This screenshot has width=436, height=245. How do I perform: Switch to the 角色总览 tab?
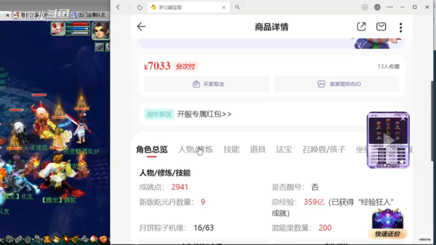152,150
